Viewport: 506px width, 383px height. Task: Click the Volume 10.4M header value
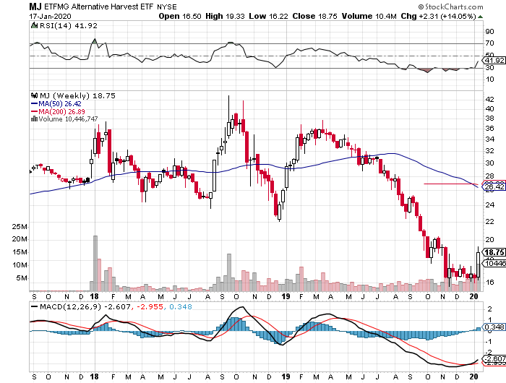coord(369,16)
